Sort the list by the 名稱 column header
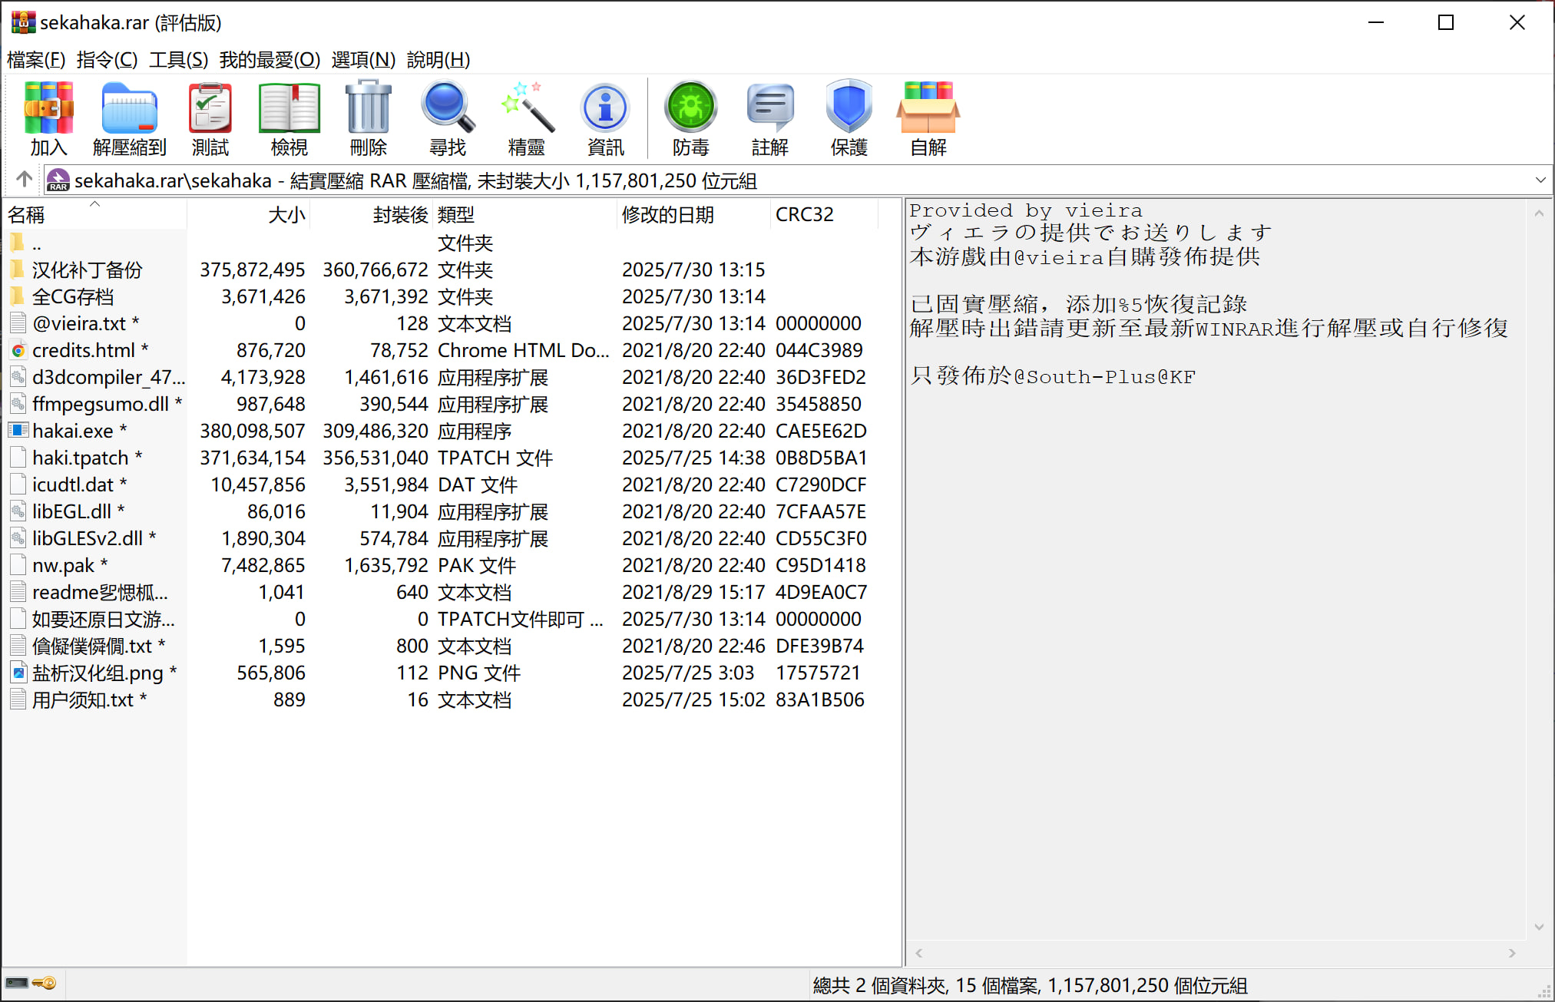 [x=26, y=215]
